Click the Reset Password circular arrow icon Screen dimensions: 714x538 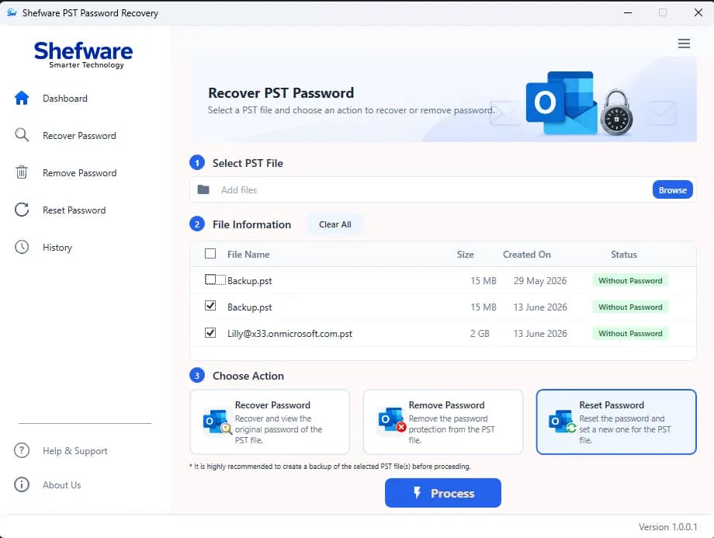(22, 210)
